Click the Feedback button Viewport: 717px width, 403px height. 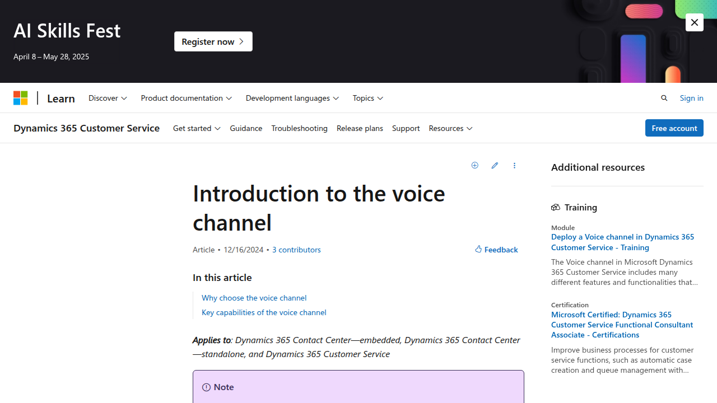496,250
